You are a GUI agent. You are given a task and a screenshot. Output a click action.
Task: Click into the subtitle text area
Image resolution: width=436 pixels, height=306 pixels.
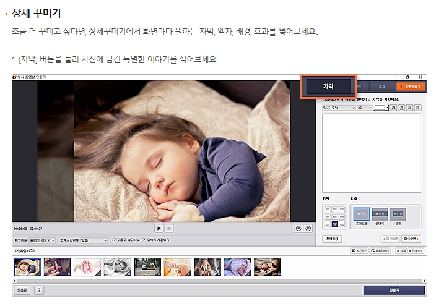tap(372, 153)
